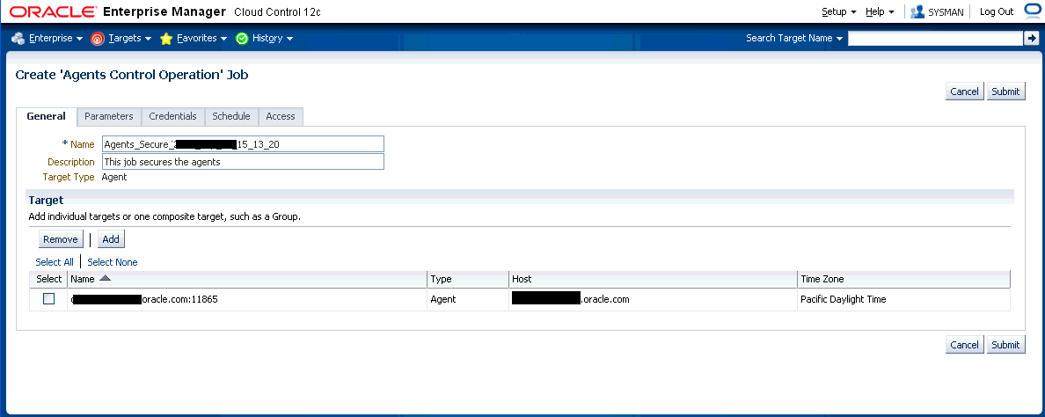
Task: Click the Select None link
Action: 113,262
